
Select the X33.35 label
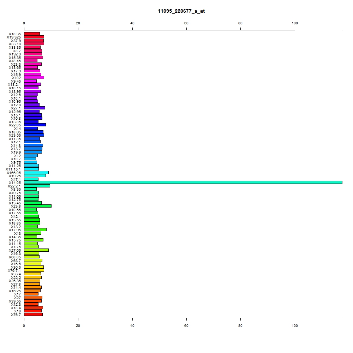(14, 48)
